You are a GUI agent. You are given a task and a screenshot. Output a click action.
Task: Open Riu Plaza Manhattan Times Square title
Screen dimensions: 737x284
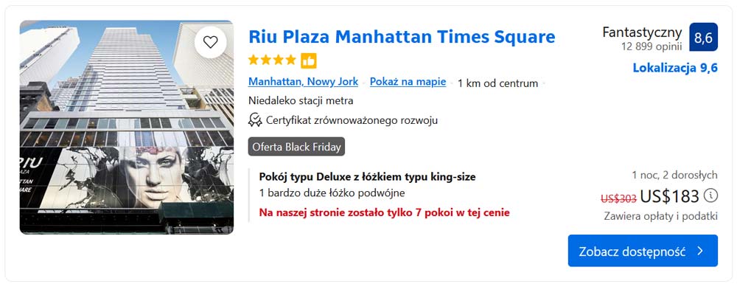click(x=402, y=37)
